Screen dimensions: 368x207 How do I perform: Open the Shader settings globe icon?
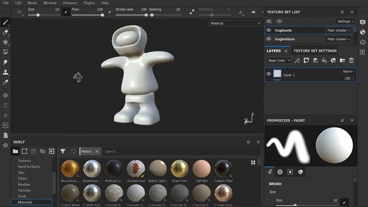pos(363,32)
